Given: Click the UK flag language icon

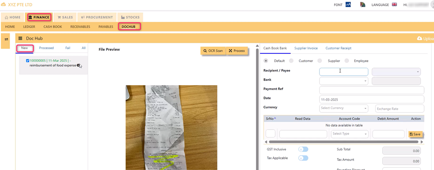Looking at the screenshot, I should (395, 5).
